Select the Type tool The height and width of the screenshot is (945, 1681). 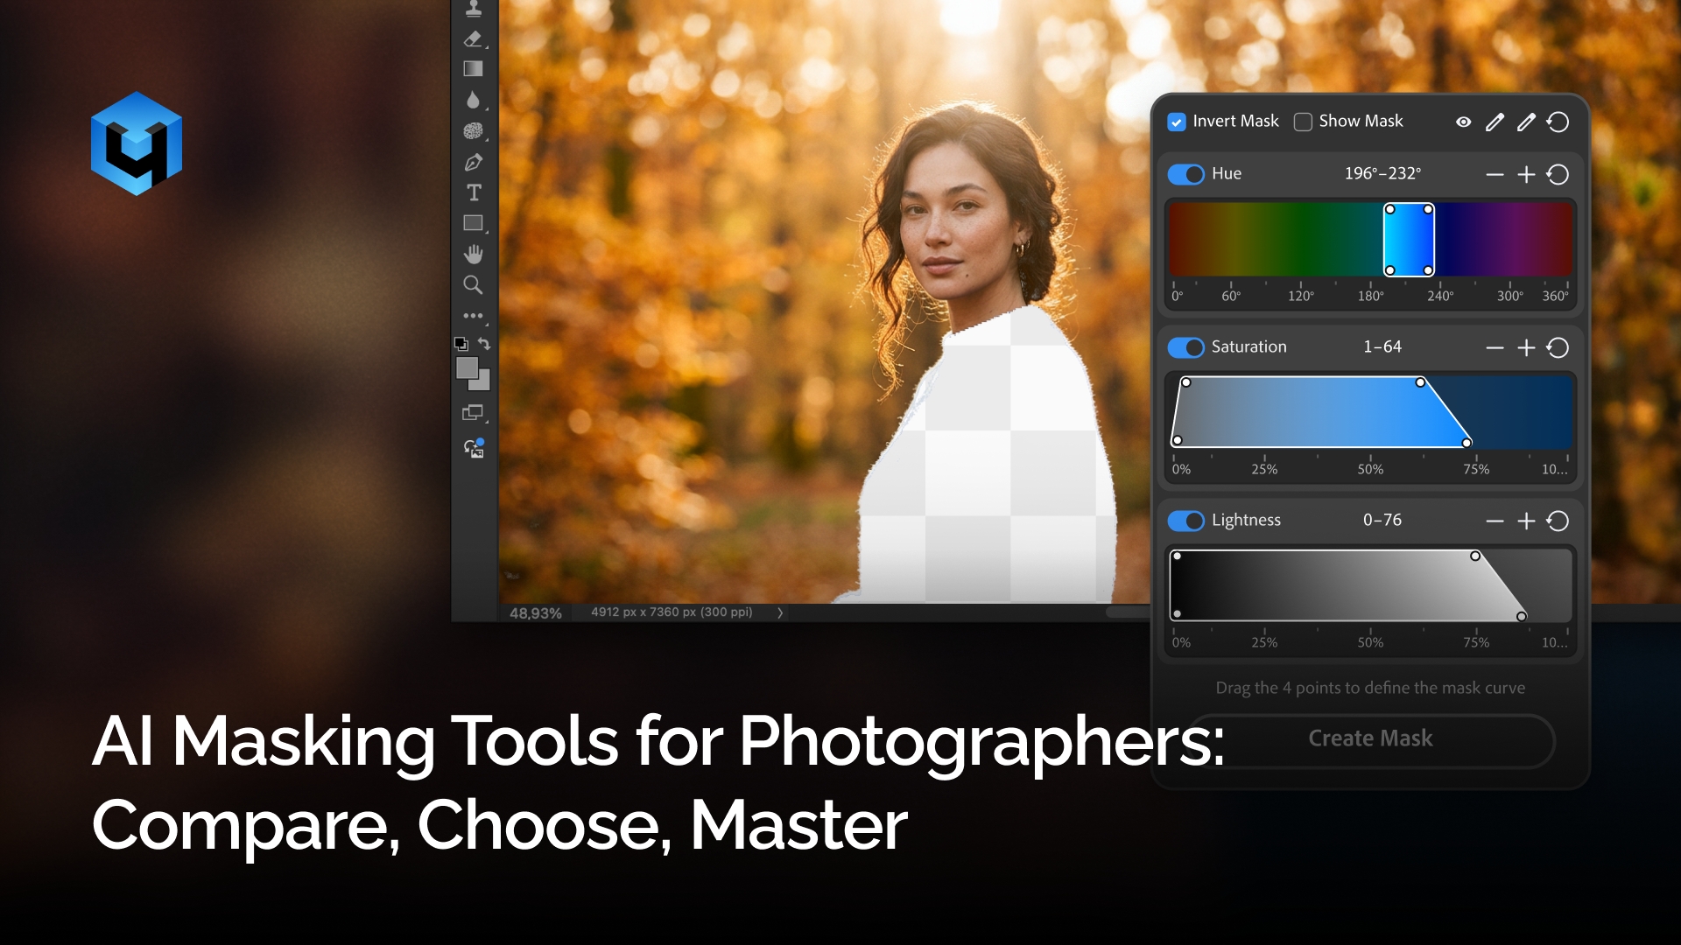(474, 192)
